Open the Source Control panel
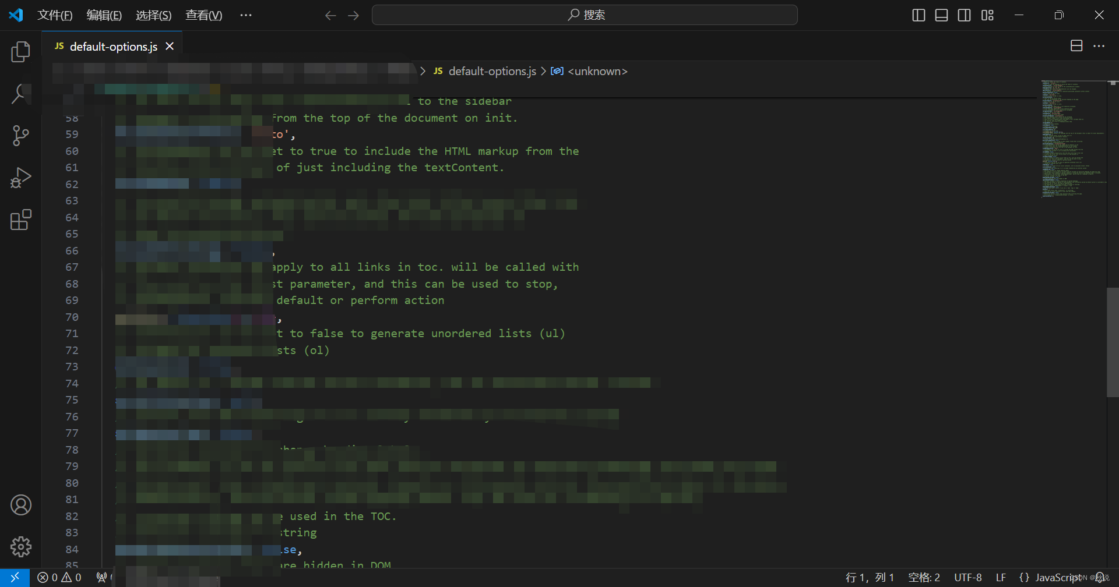1119x587 pixels. (20, 135)
